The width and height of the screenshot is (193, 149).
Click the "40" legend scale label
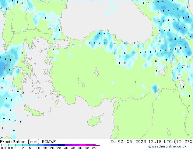80,148
